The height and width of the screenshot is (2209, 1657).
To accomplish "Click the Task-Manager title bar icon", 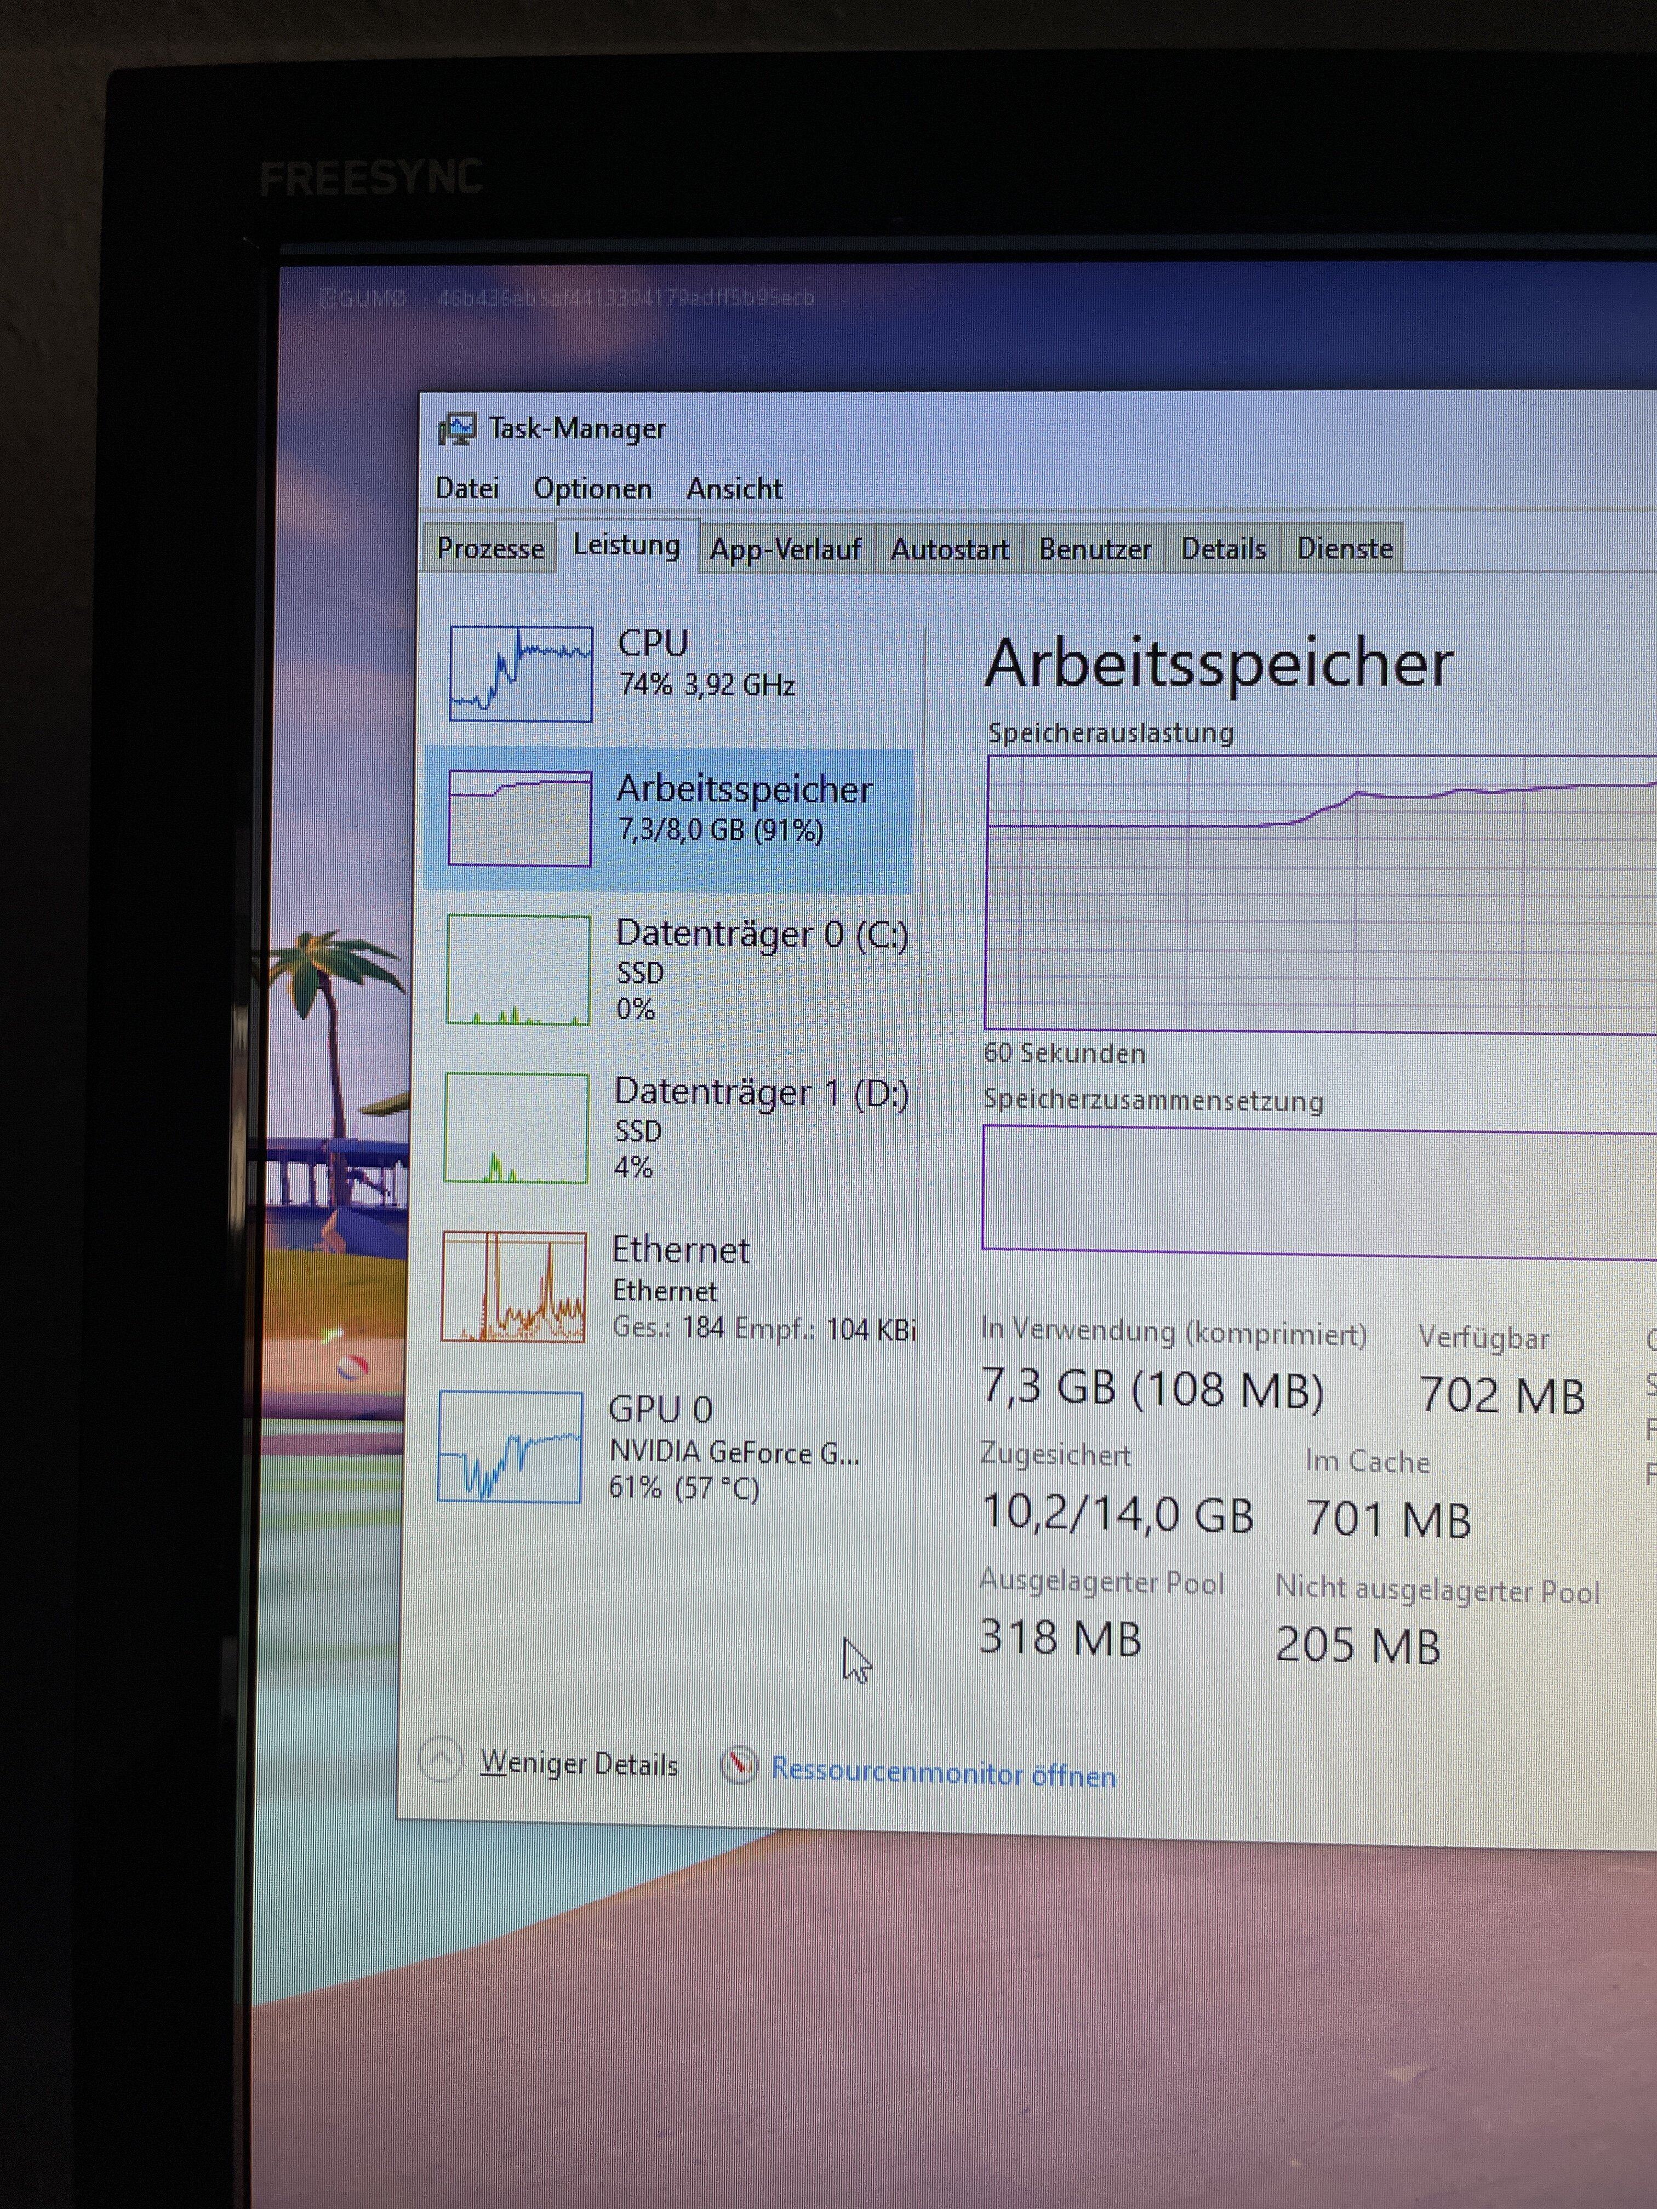I will pos(458,430).
